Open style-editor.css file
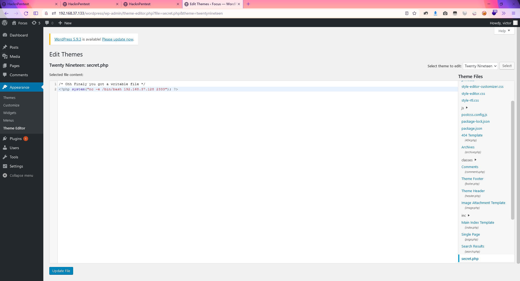 coord(473,93)
